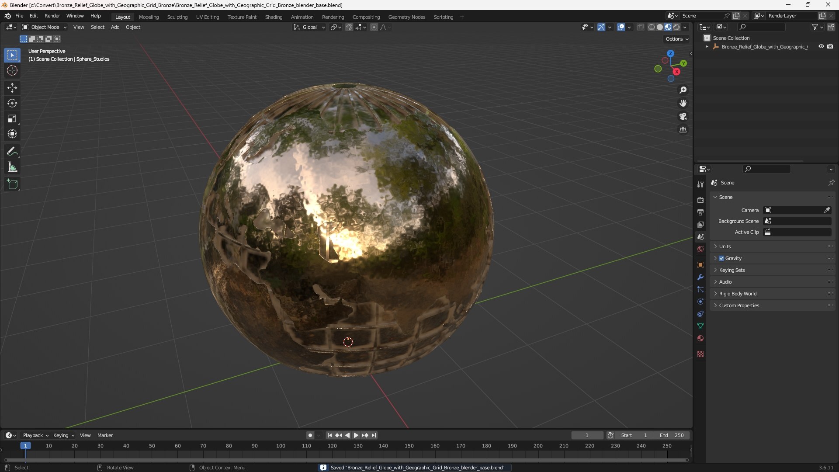Select the Measure ruler tool
The width and height of the screenshot is (839, 472).
(x=12, y=167)
